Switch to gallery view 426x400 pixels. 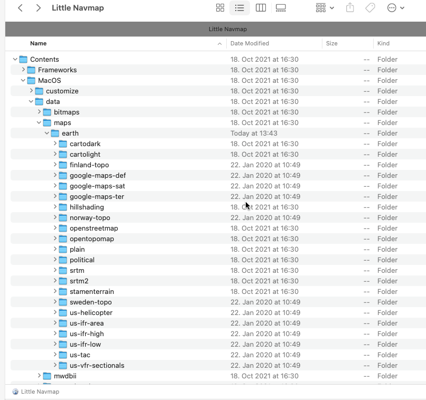(x=281, y=8)
